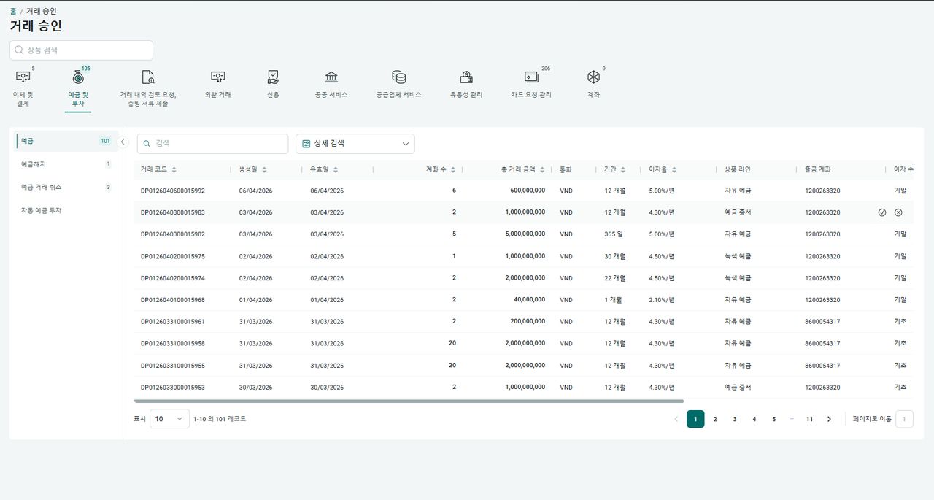
Task: Open the 이체 및 결제 category icon
Action: point(23,77)
